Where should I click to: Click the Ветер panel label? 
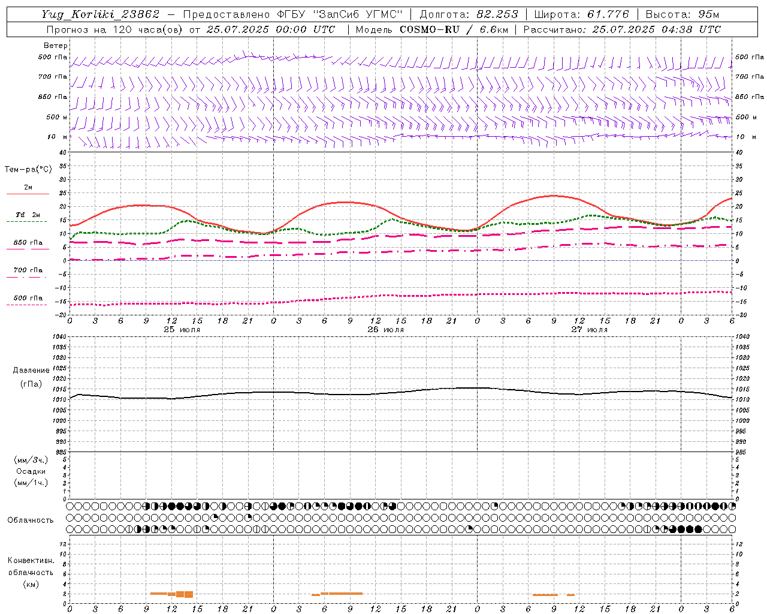pos(56,46)
